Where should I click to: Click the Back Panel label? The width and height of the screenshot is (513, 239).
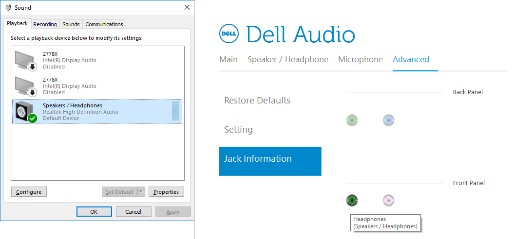click(468, 92)
